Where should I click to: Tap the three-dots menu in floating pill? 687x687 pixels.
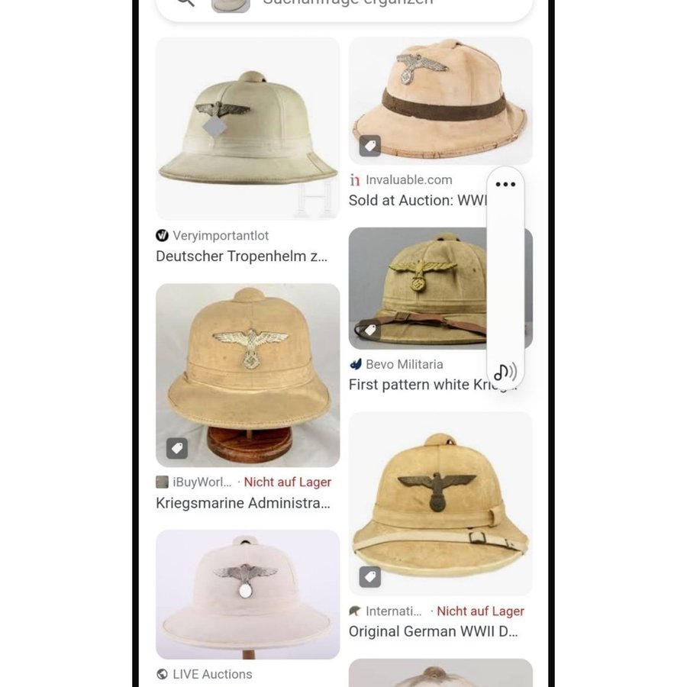505,184
